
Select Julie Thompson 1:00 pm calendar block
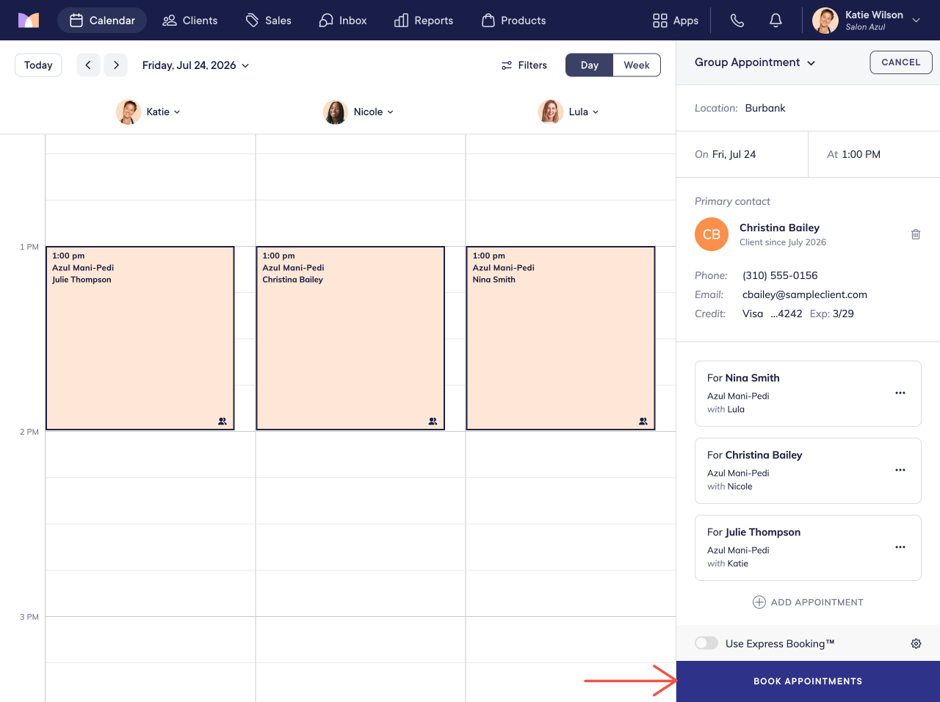(140, 338)
